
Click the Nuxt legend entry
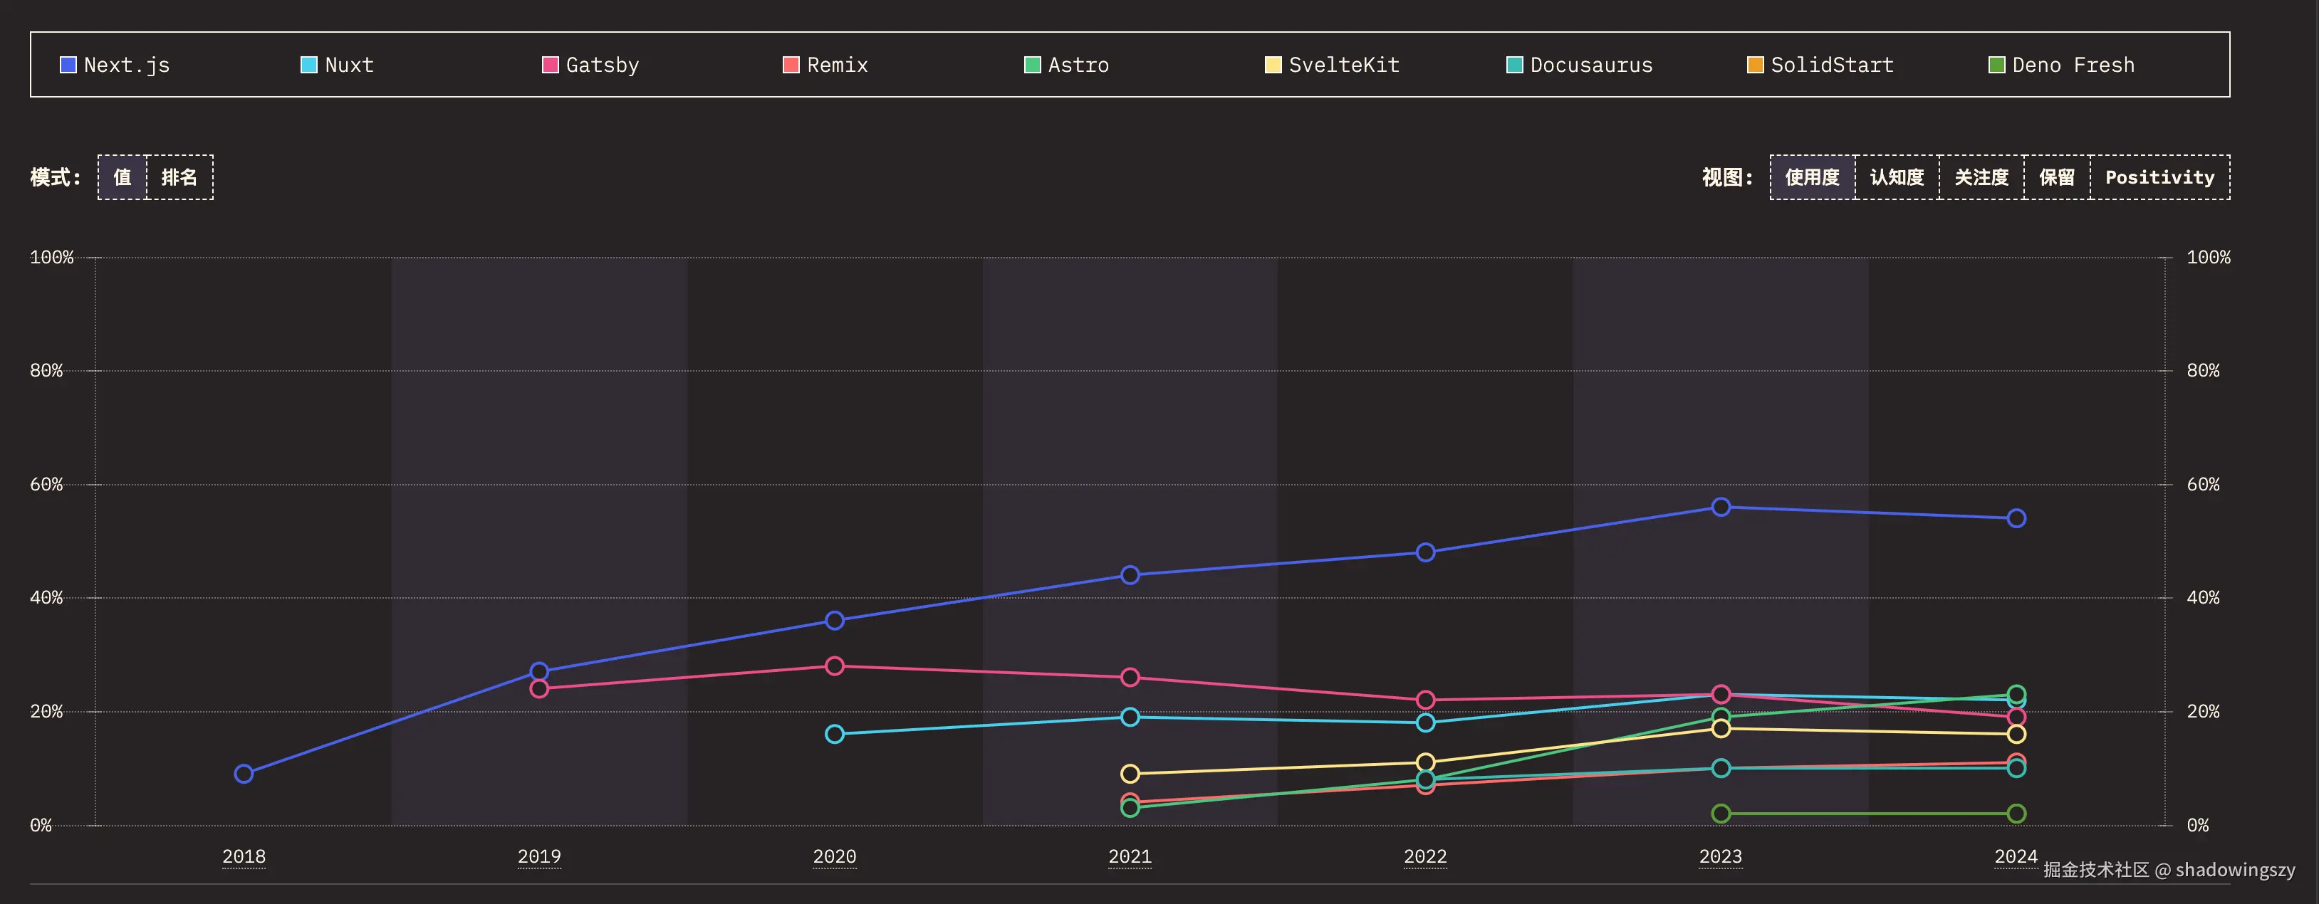348,65
